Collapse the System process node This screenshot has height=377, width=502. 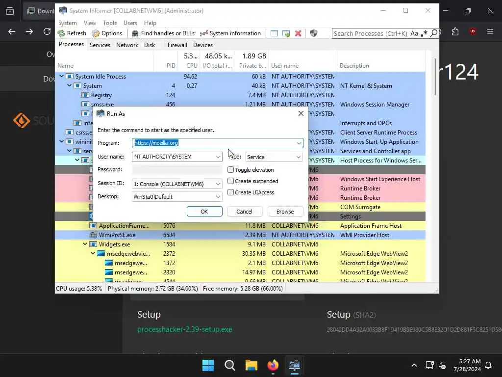70,85
